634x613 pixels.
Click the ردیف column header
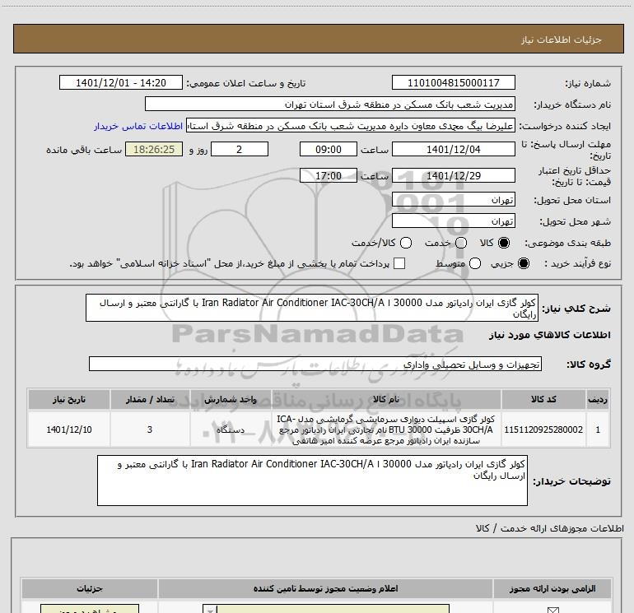(598, 399)
